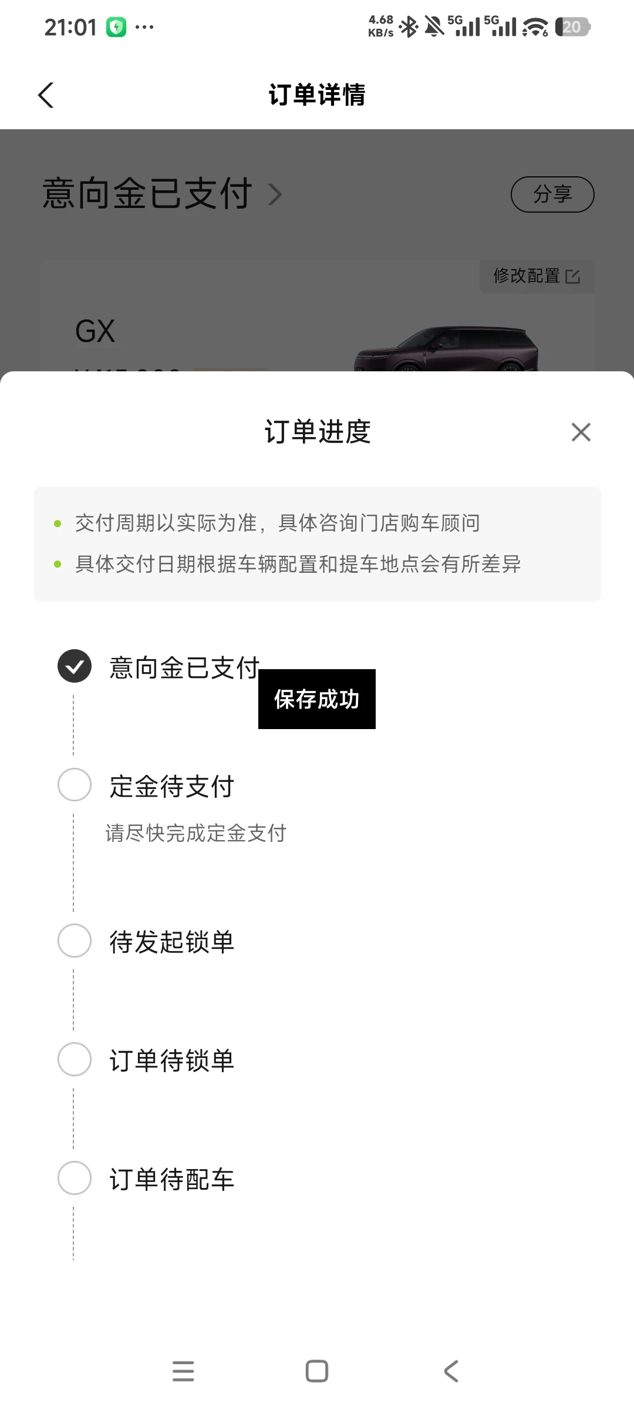Screen dimensions: 634x1410
Task: Tap the battery indicator icon
Action: pos(572,27)
